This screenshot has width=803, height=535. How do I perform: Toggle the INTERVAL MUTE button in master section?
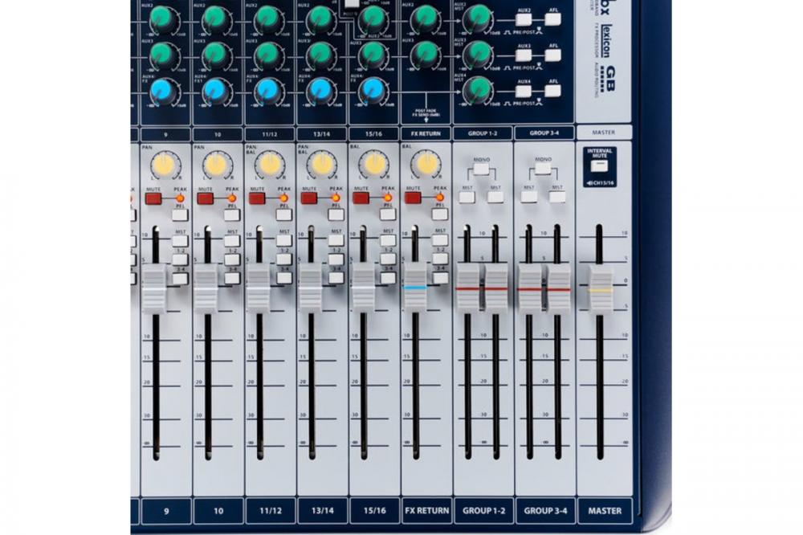[599, 166]
